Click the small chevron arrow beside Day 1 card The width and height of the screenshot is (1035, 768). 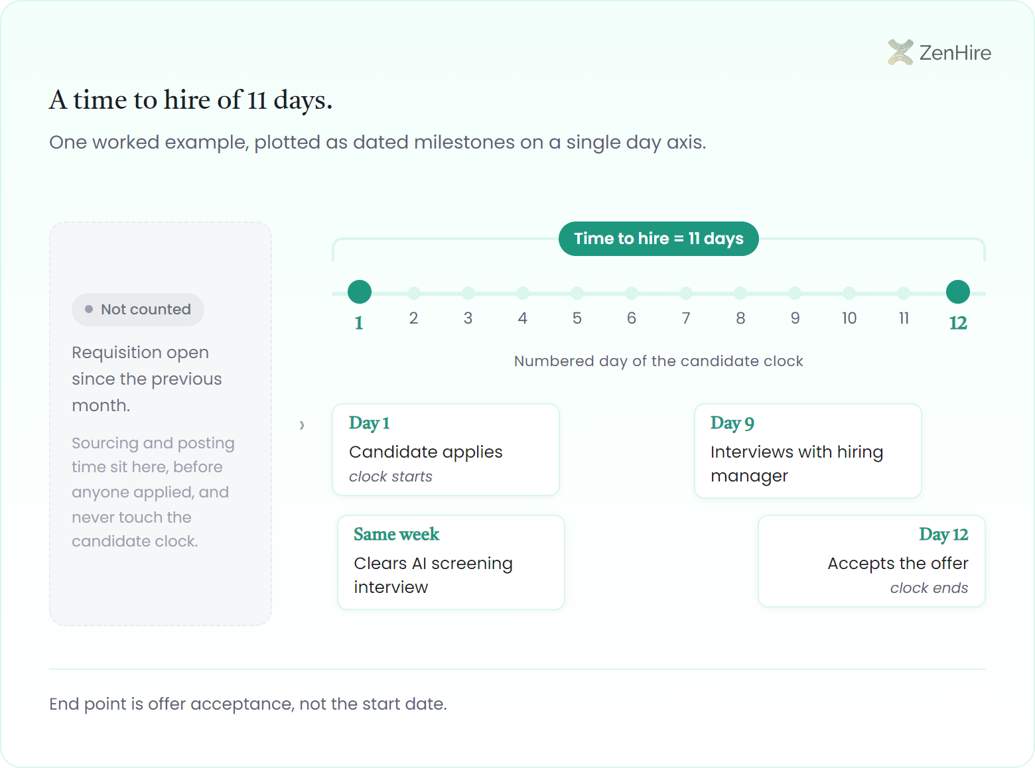pos(302,425)
